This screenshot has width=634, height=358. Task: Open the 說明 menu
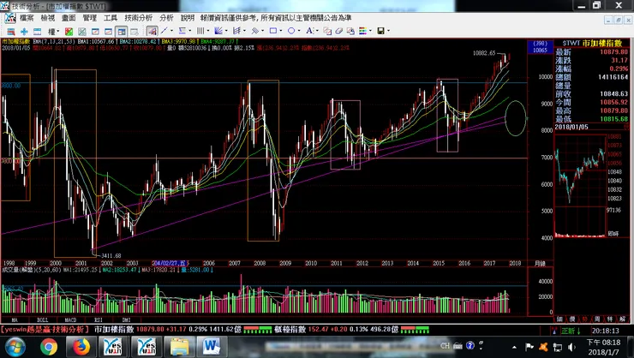point(188,18)
